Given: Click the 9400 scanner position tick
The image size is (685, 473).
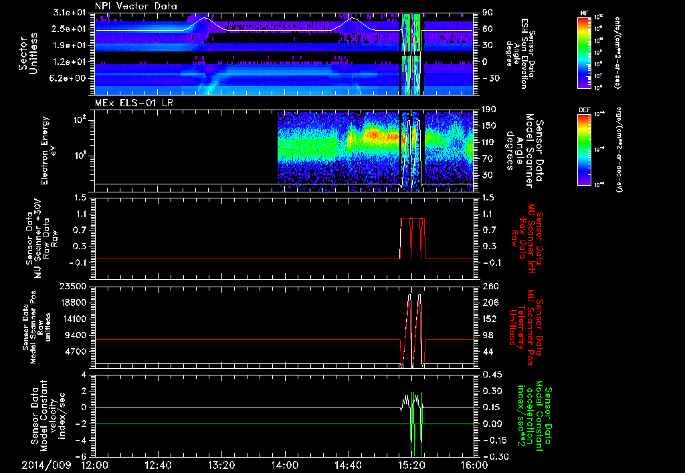Looking at the screenshot, I should [x=76, y=335].
